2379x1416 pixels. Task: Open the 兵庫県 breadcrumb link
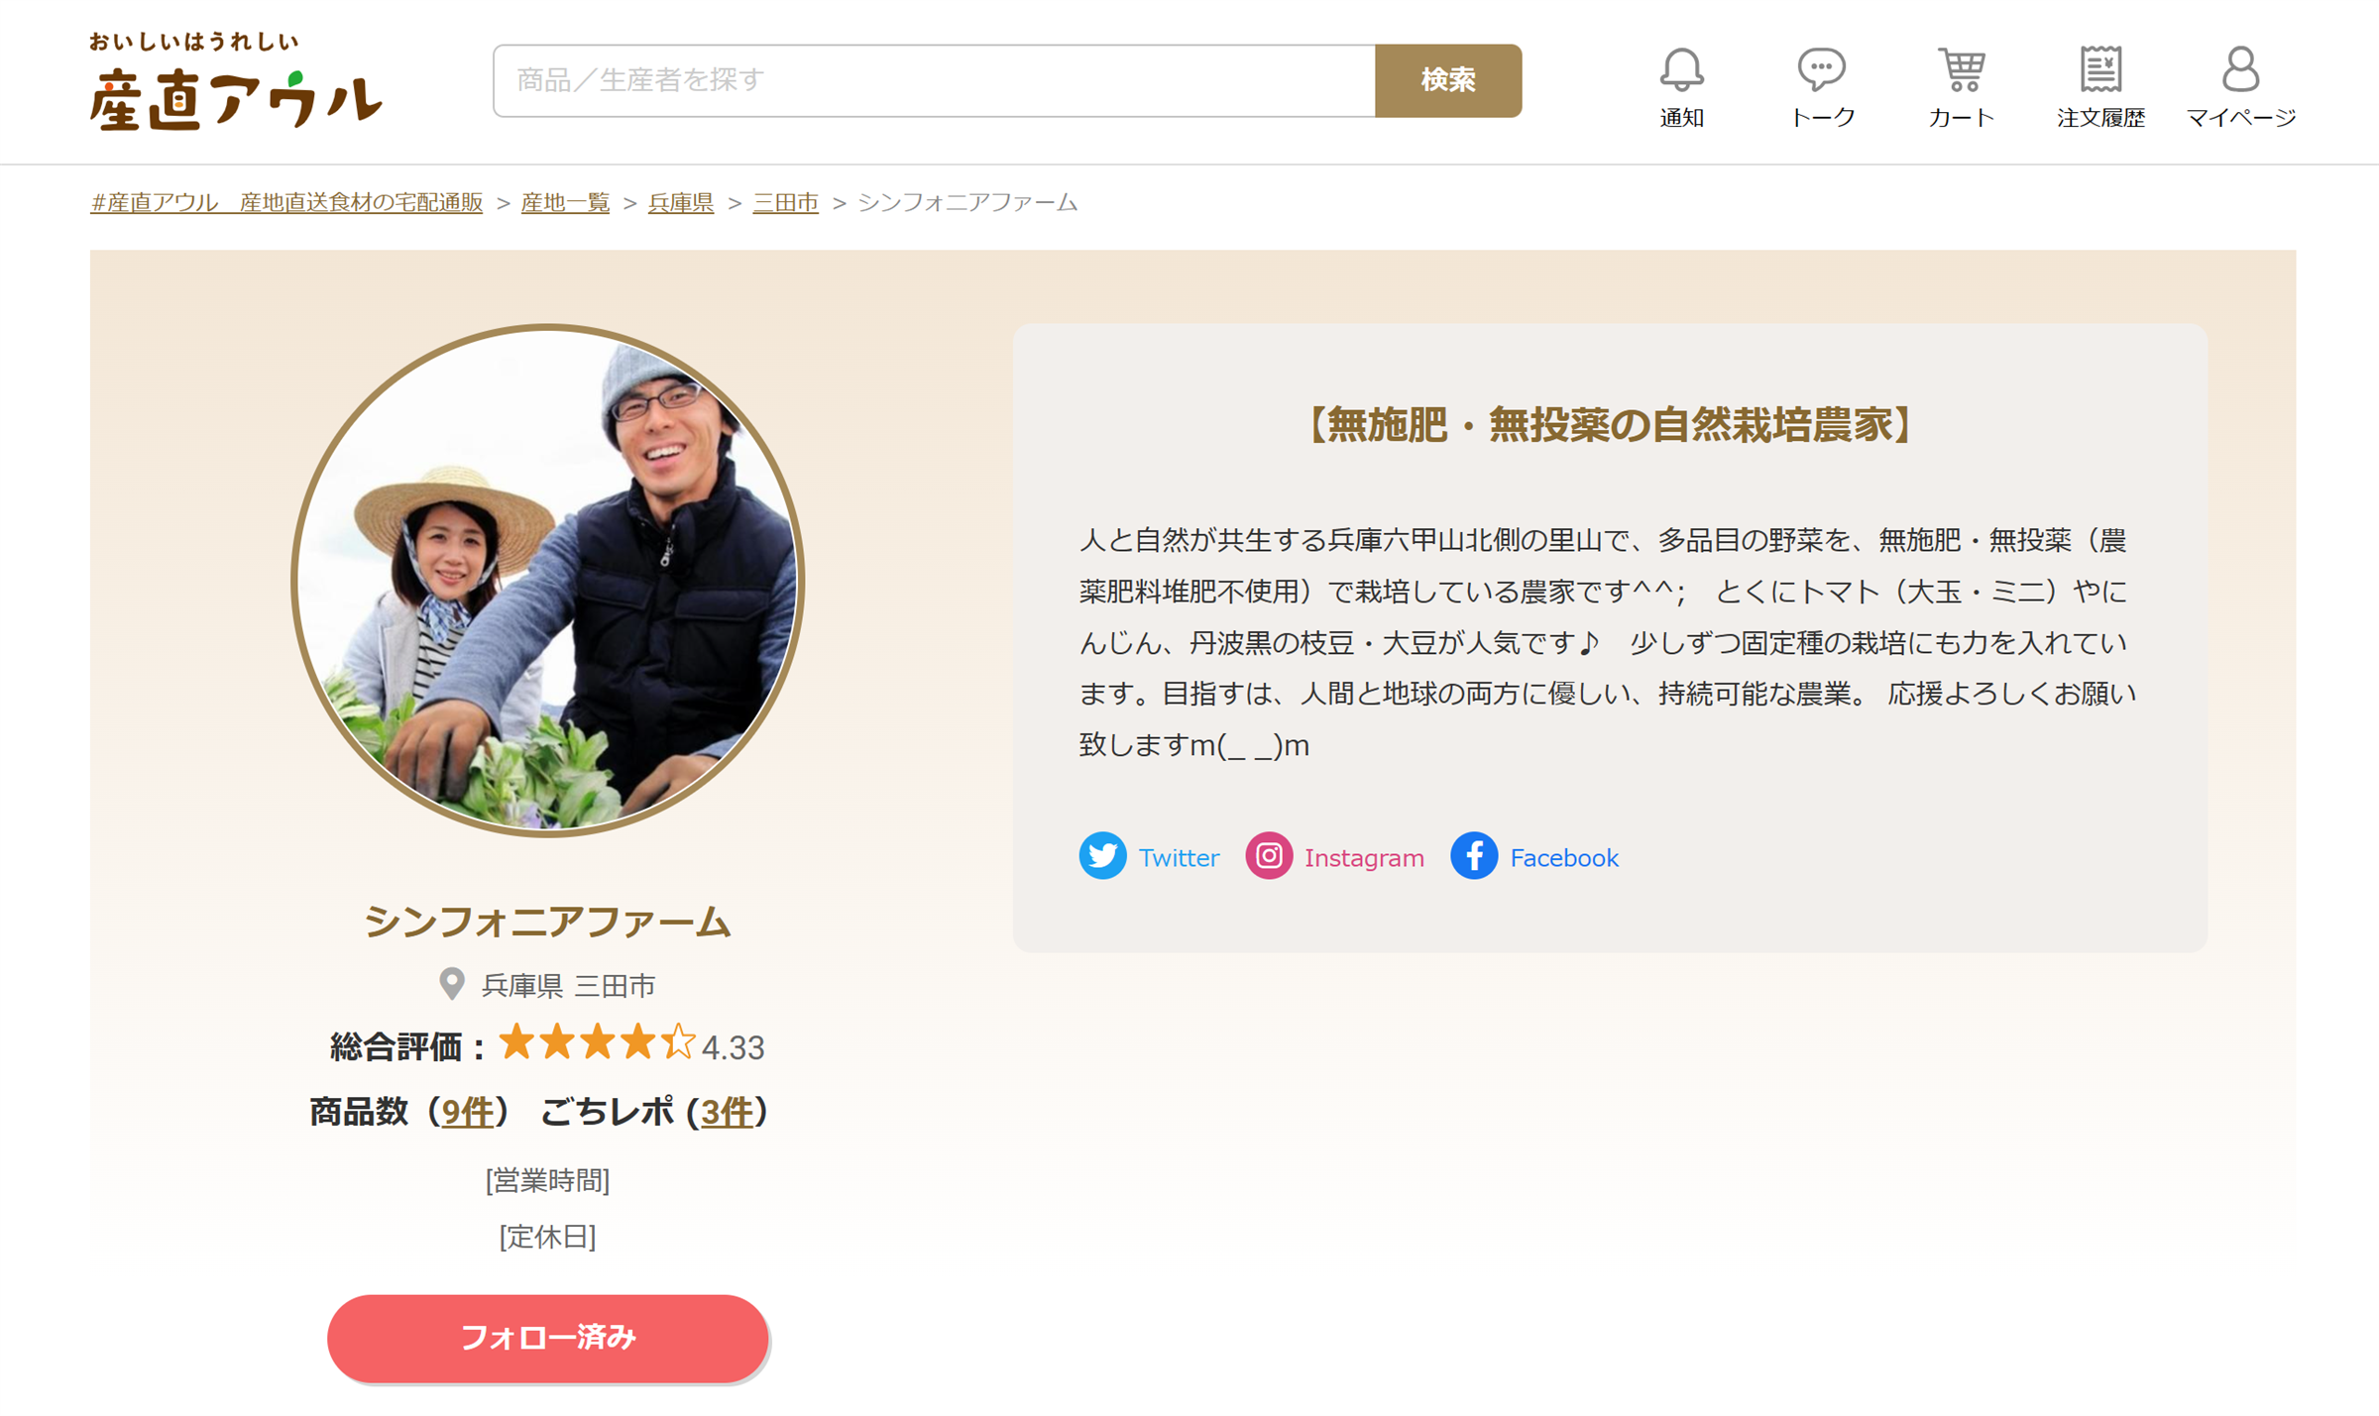coord(681,202)
